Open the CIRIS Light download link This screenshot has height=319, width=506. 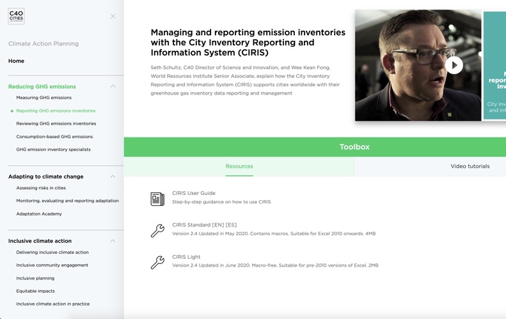[186, 257]
